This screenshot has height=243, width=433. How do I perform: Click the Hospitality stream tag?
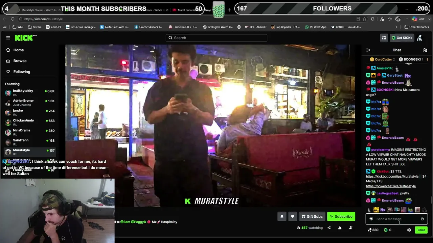[x=169, y=222]
